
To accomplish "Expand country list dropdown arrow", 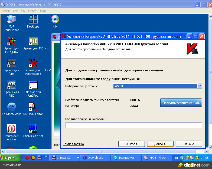I will pos(200,86).
